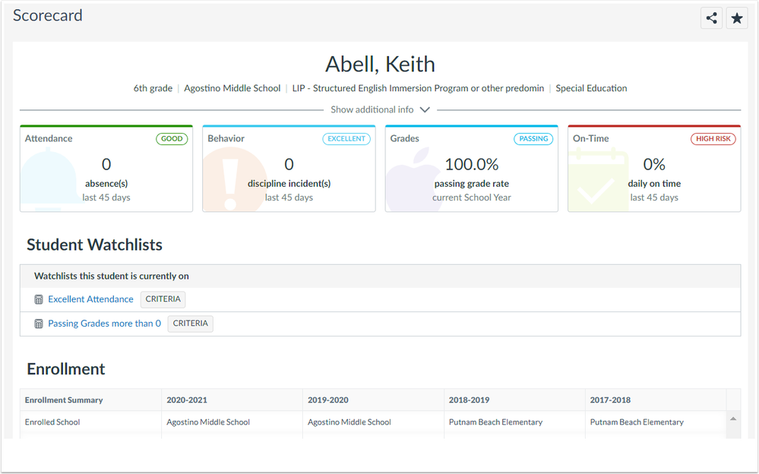This screenshot has height=474, width=759.
Task: Click the 2019-2020 column header
Action: pos(328,400)
